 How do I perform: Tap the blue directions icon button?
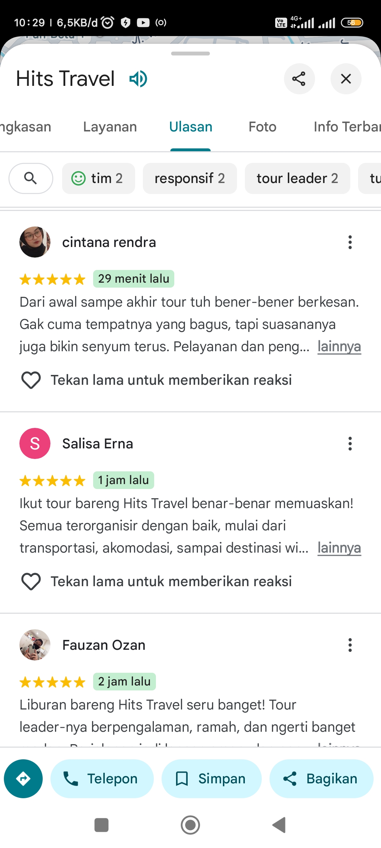tap(23, 779)
